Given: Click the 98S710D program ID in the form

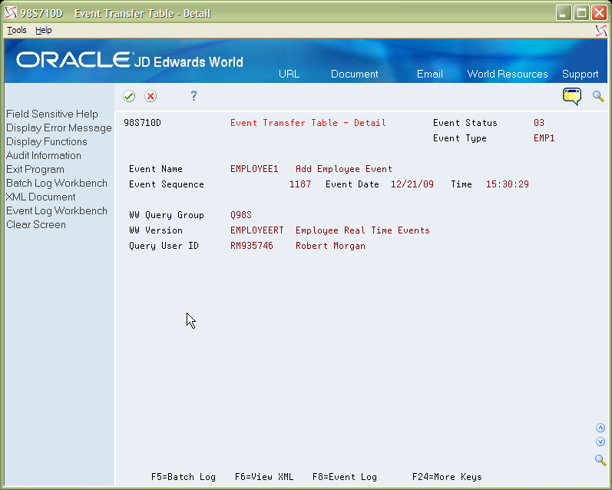Looking at the screenshot, I should 143,123.
